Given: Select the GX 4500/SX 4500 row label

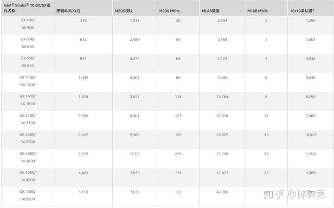Looking at the screenshot, I should click(x=28, y=176).
